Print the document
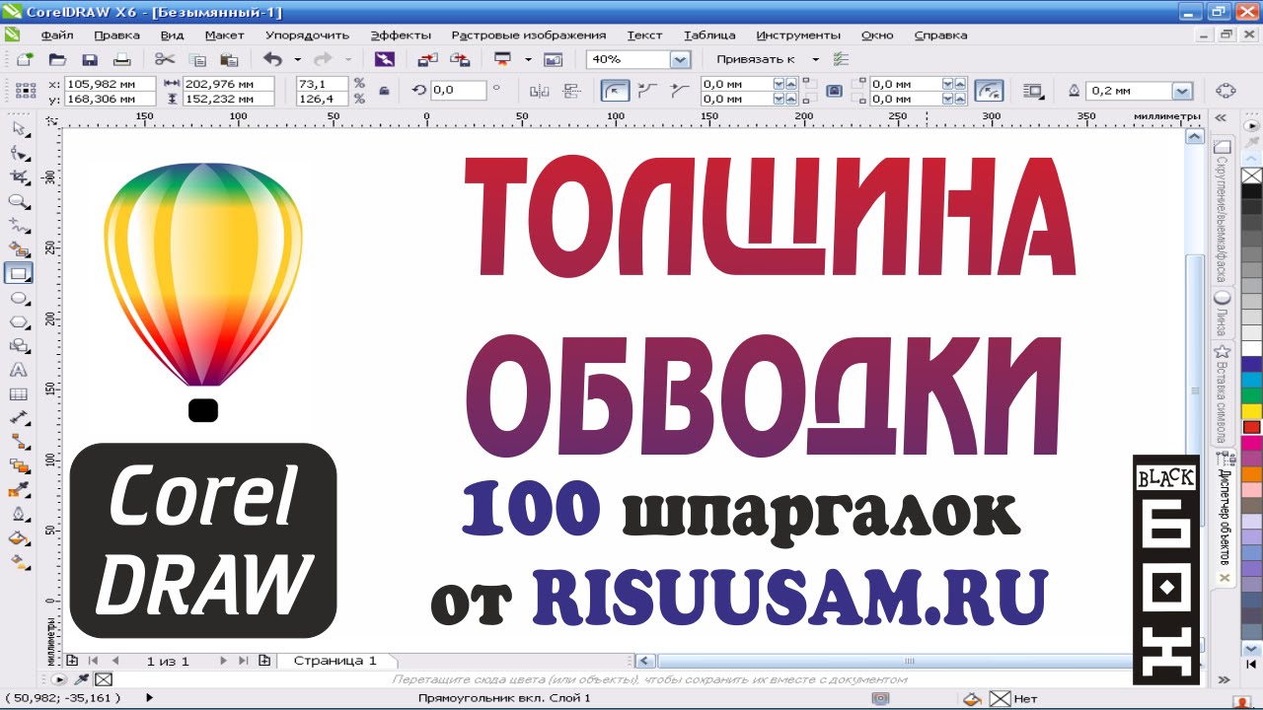 pyautogui.click(x=121, y=59)
